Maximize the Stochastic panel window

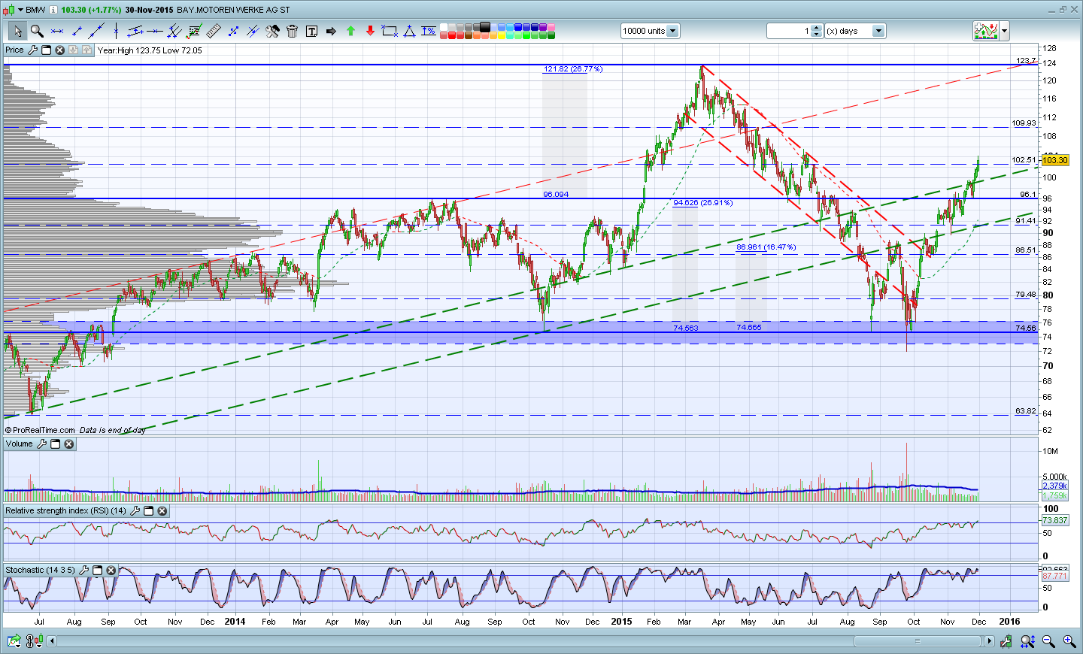[97, 571]
